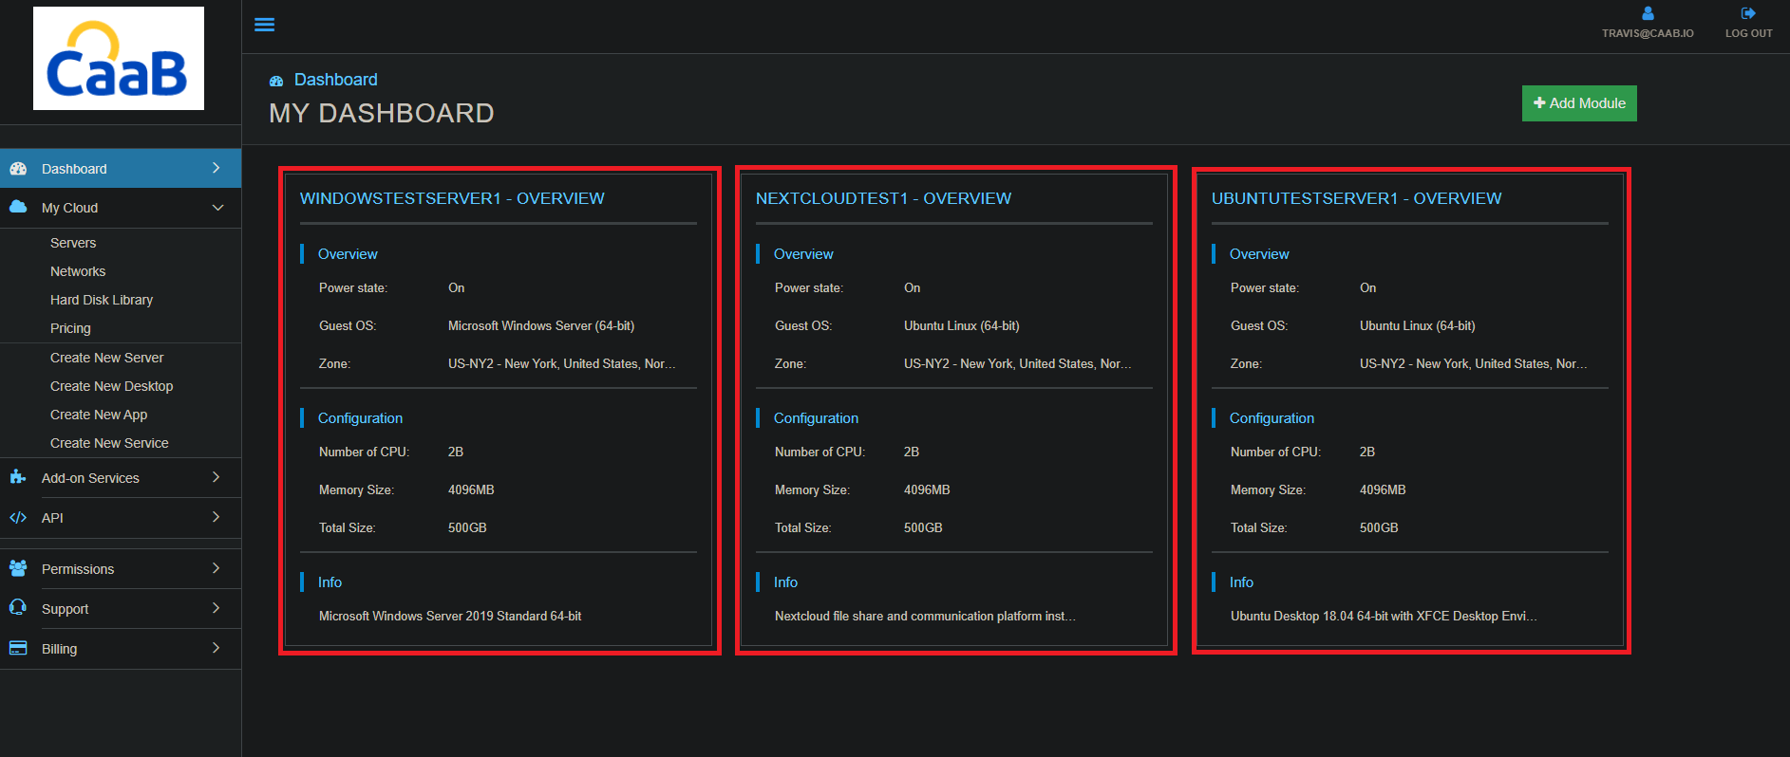Click 4096MB memory value in UBUNTUTESTSERVER1 card
The width and height of the screenshot is (1790, 757).
tap(1383, 489)
